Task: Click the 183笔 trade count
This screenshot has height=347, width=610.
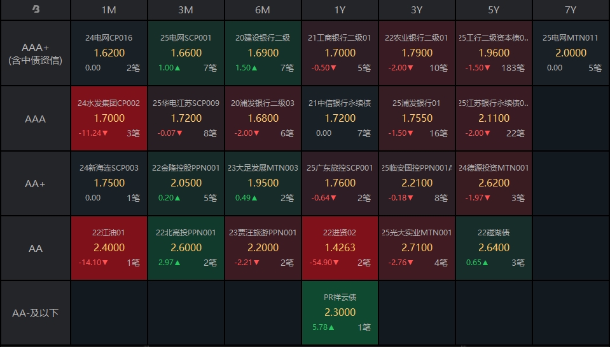Action: click(x=513, y=68)
